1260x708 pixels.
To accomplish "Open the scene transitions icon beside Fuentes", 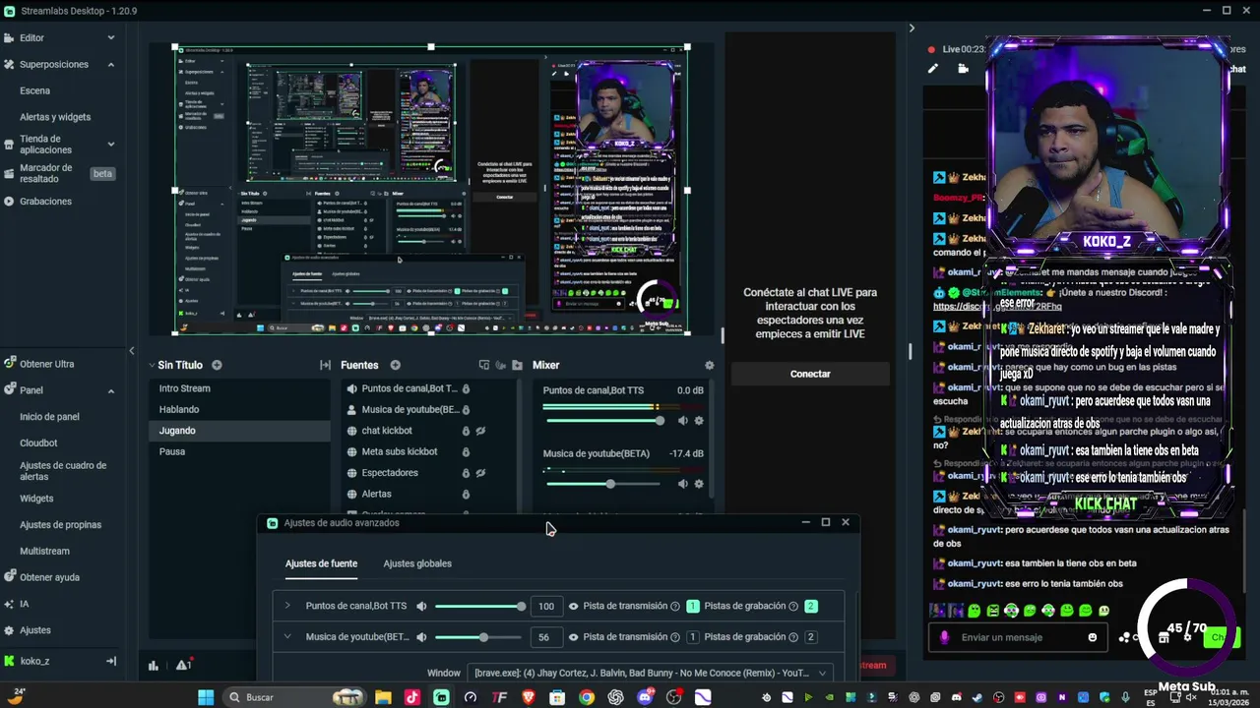I will click(325, 365).
